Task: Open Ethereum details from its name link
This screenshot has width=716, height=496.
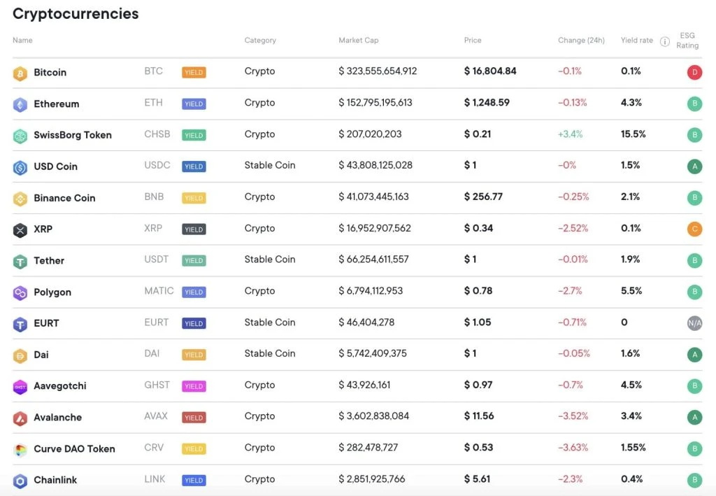Action: [x=57, y=104]
